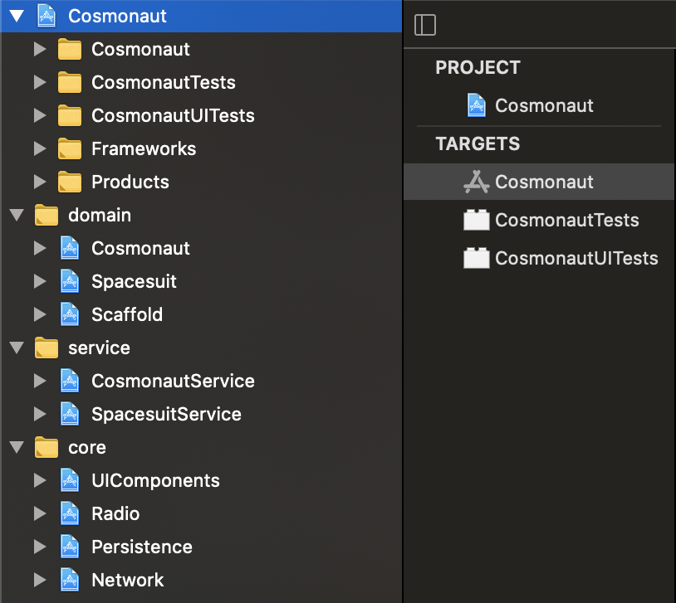
Task: Expand the Products folder
Action: (40, 182)
